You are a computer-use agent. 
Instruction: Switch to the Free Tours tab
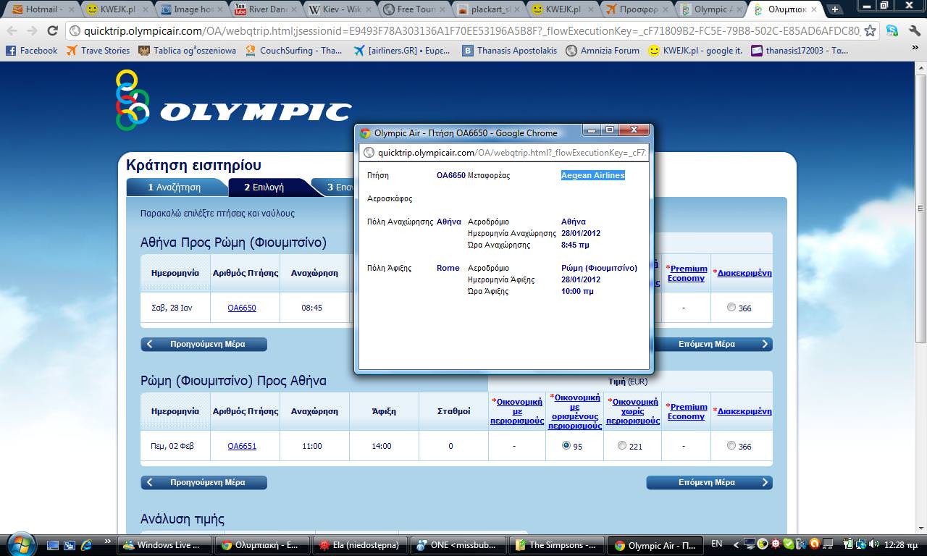(x=413, y=9)
